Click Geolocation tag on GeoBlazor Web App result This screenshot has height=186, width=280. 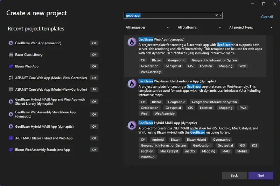(149, 66)
